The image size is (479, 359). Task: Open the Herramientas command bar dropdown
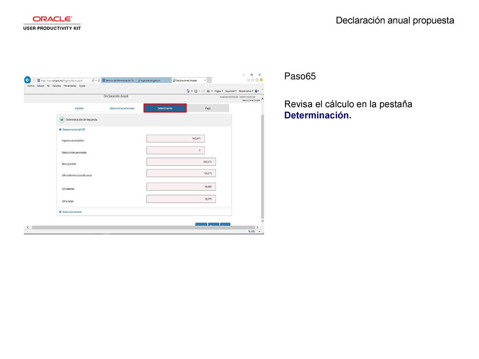(246, 91)
